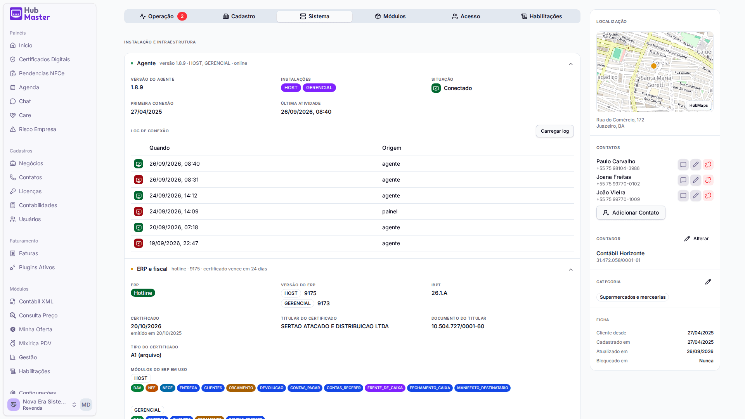745x419 pixels.
Task: Open the Nova Era workspace switcher
Action: tap(42, 405)
